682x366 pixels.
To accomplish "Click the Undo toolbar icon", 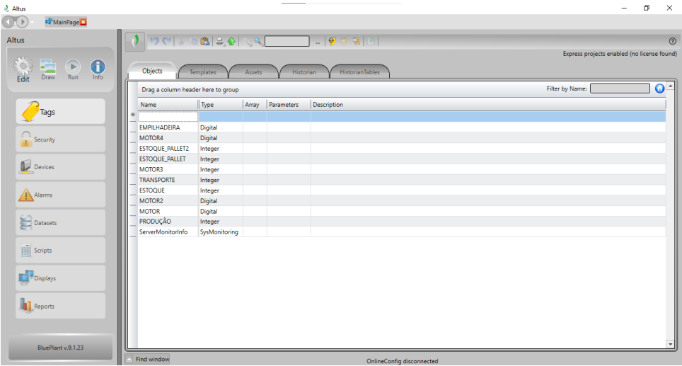I will pyautogui.click(x=154, y=42).
